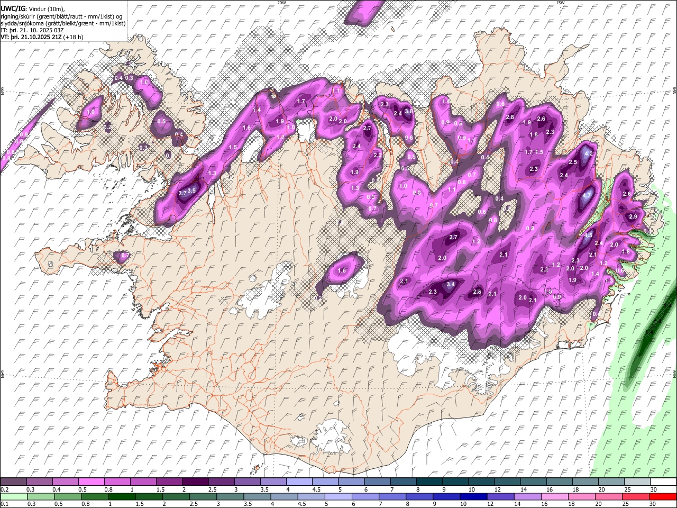Click the 'IT: þri. 21. 10. 2025 03Z' line

tap(32, 30)
